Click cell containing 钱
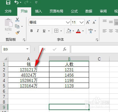Image resolution: width=118 pixels, height=112 pixels. coord(29,64)
